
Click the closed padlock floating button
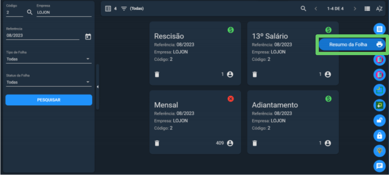coord(380,136)
